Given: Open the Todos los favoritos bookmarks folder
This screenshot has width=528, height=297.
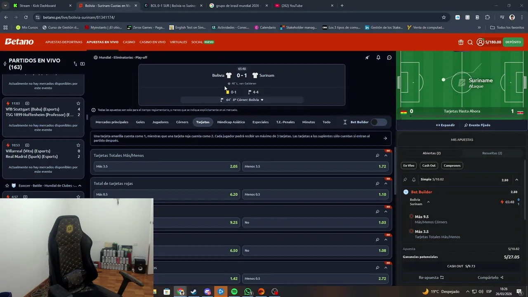Looking at the screenshot, I should point(507,28).
